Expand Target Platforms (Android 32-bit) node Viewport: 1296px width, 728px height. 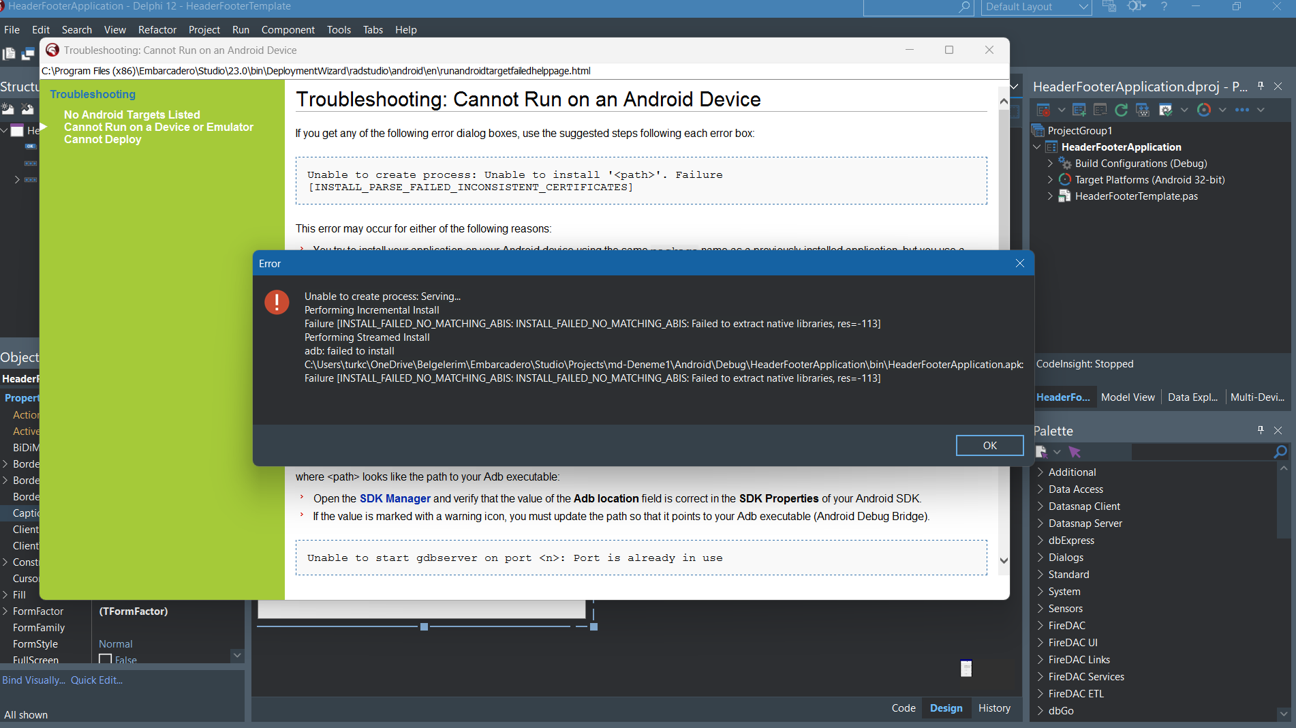click(1050, 179)
